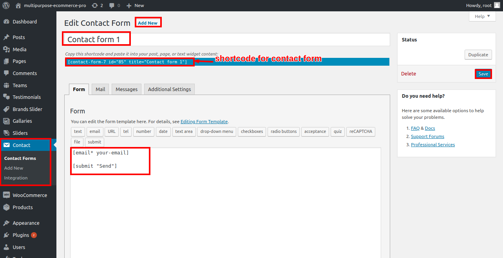
Task: Click Howdy, root account menu
Action: (483, 5)
